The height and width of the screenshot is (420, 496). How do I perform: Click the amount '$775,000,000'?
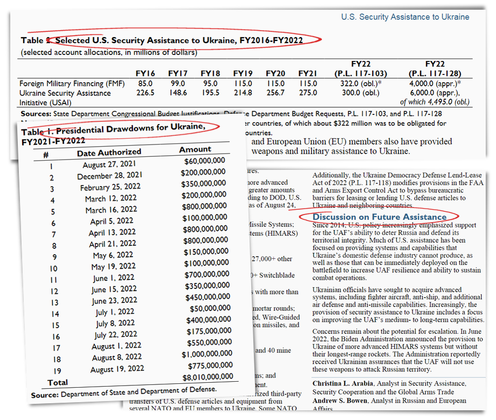tap(211, 366)
